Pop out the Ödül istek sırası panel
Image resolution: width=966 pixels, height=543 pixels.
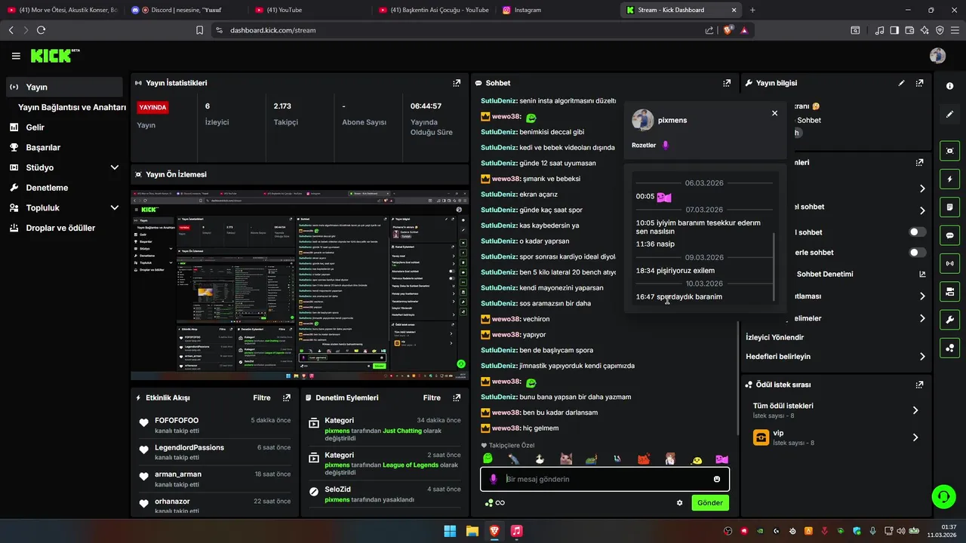919,385
